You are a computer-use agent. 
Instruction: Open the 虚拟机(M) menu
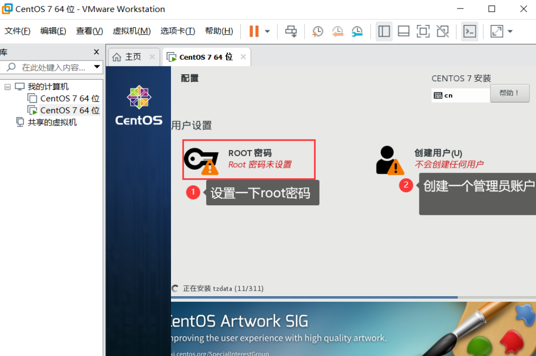click(x=132, y=31)
